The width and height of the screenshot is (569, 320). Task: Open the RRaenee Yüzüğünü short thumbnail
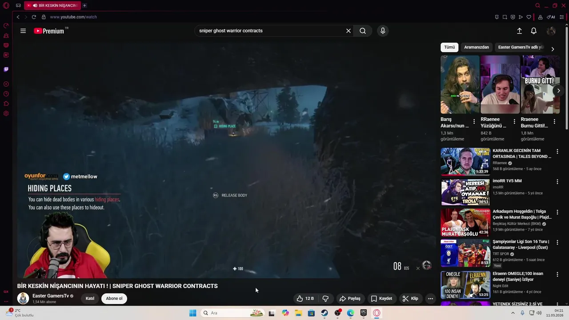click(x=500, y=84)
